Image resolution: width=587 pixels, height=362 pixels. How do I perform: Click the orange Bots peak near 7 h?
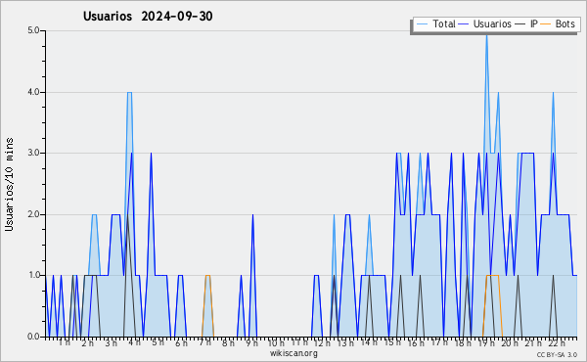pyautogui.click(x=207, y=276)
